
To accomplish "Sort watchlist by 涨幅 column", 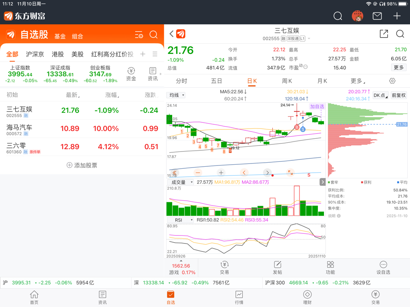I will 112,95.
